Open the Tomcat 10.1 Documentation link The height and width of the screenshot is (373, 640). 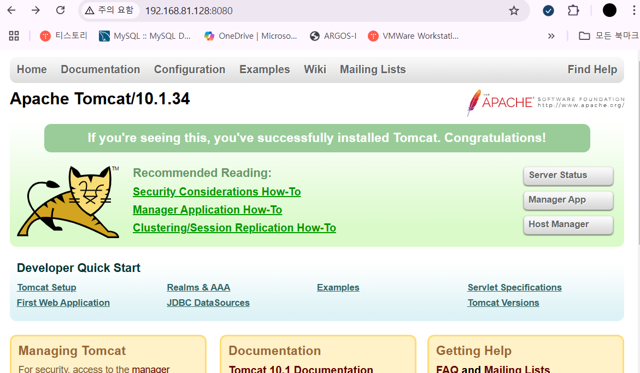coord(301,369)
